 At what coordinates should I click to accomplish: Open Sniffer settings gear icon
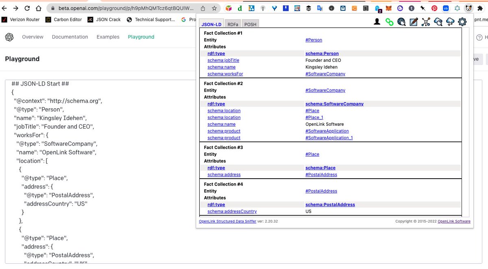click(462, 22)
